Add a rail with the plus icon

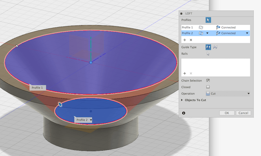click(x=185, y=73)
